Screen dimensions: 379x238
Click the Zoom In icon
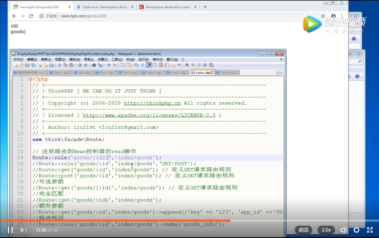[108, 65]
